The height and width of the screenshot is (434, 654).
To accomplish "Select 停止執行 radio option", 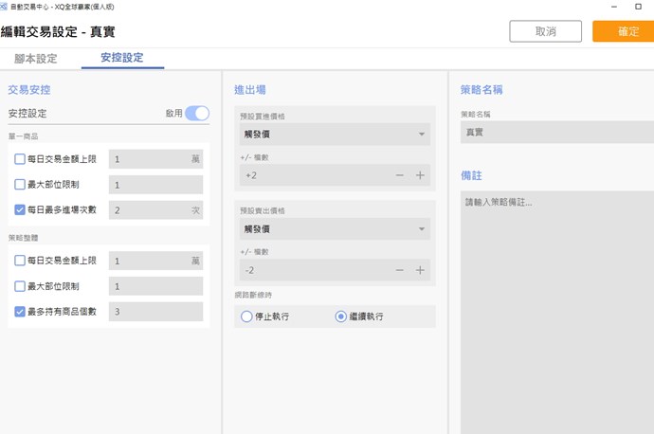I will click(247, 316).
